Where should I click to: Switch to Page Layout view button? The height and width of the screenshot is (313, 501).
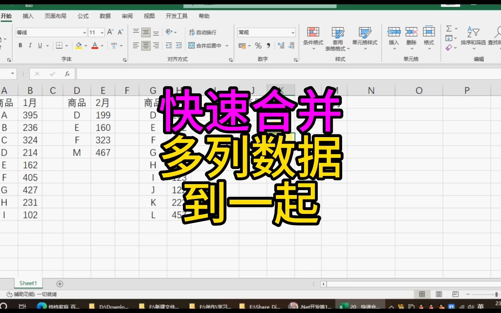[439, 294]
